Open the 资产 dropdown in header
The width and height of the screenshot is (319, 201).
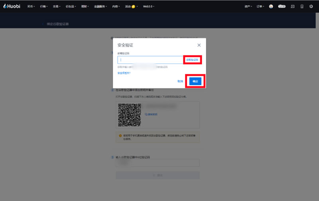(x=248, y=6)
